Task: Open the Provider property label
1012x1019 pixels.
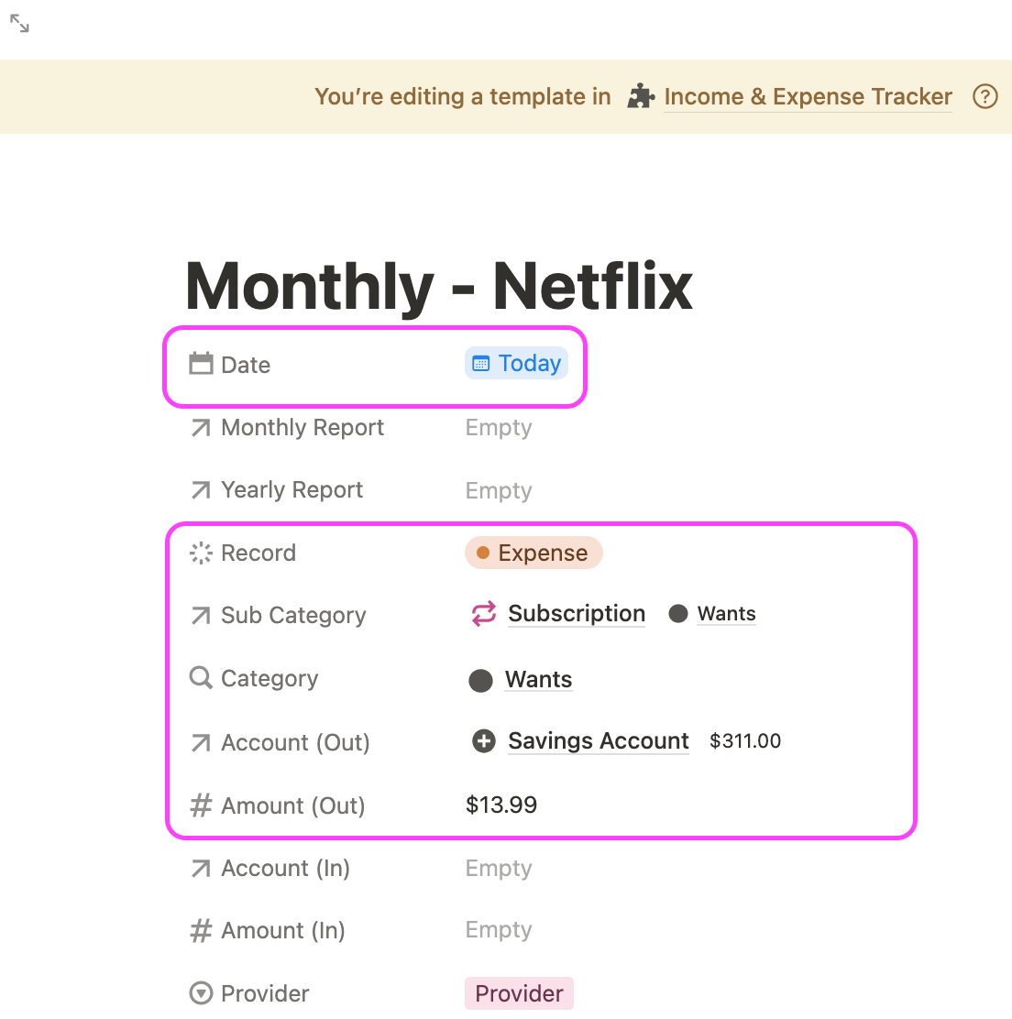Action: (x=265, y=993)
